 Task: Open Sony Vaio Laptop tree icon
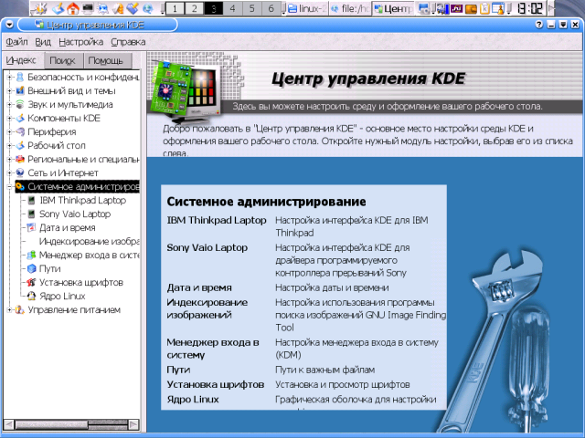click(x=31, y=214)
